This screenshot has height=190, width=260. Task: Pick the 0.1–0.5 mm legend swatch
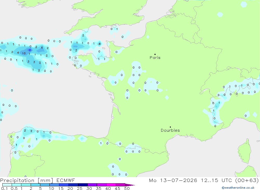[x=7, y=185]
